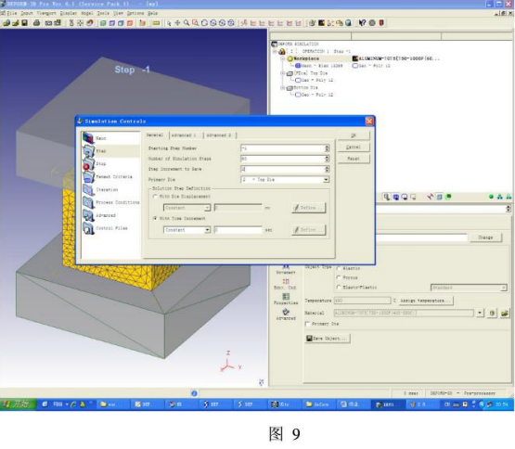Collapse the Operation 1 tree node
The image size is (515, 449).
tap(275, 52)
